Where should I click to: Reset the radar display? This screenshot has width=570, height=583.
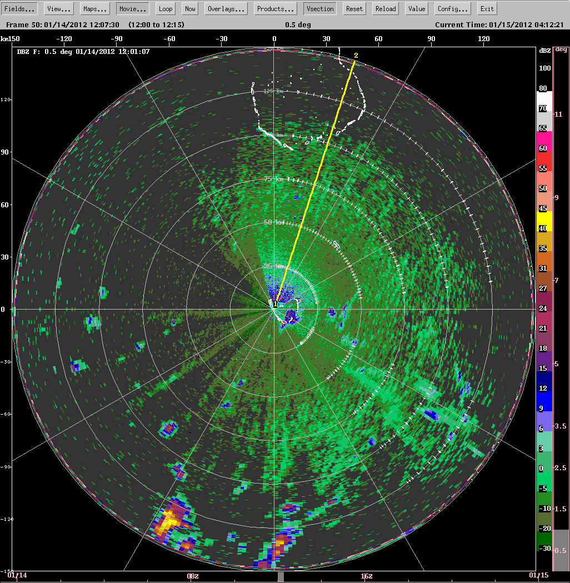(x=354, y=8)
